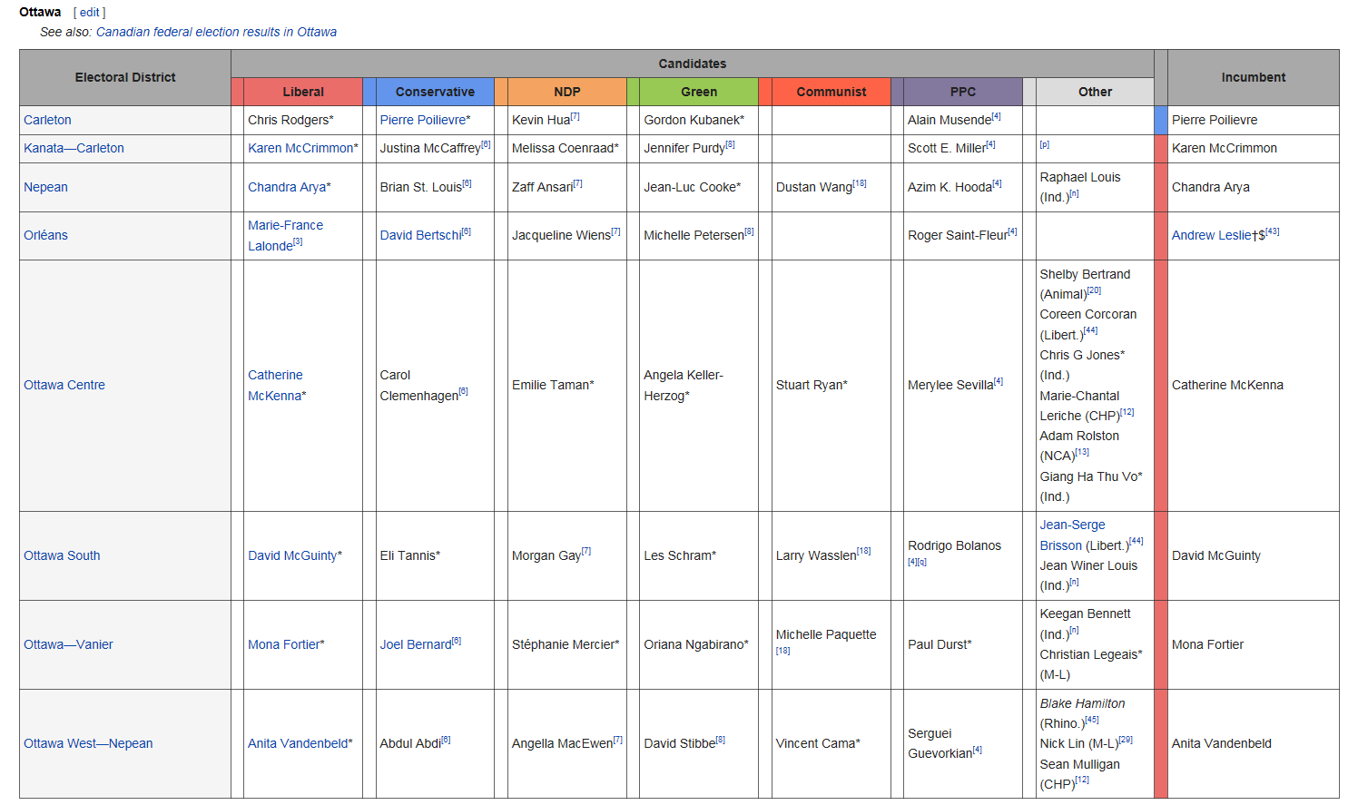
Task: Open the Nepean district link
Action: [45, 187]
